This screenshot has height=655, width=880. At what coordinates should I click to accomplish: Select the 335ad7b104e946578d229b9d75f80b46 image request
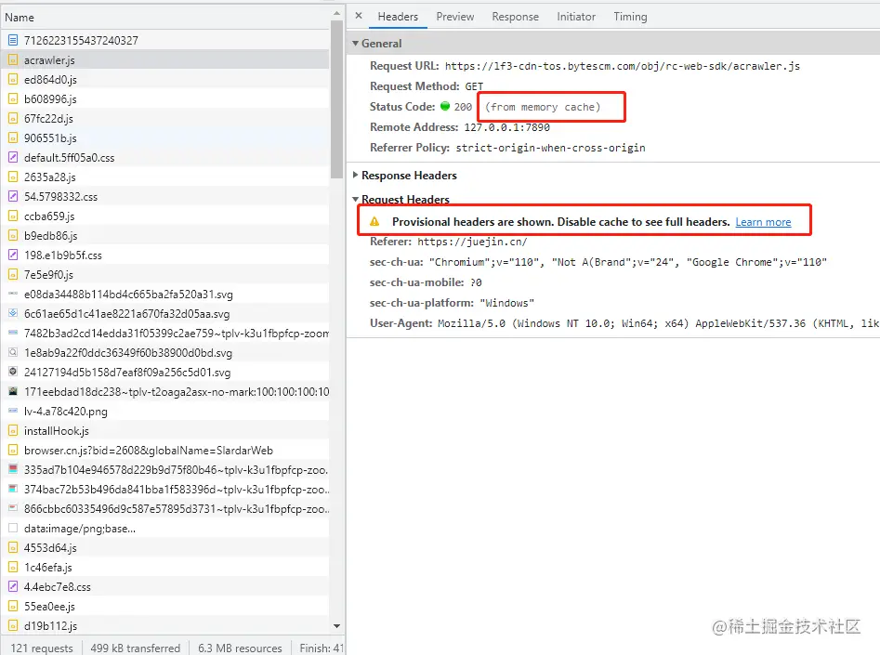pos(177,470)
